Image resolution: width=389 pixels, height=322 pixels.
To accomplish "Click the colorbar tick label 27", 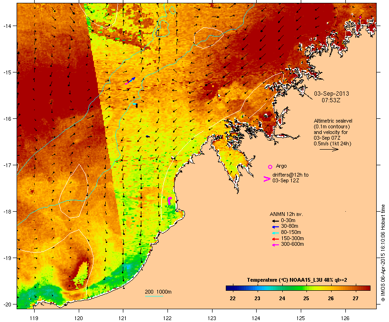I will coord(355,298).
